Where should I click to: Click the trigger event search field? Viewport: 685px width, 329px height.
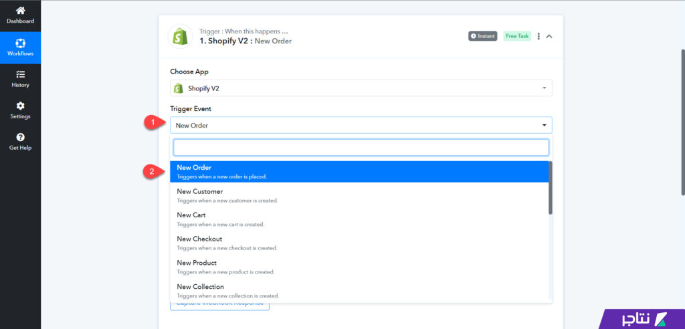point(361,148)
